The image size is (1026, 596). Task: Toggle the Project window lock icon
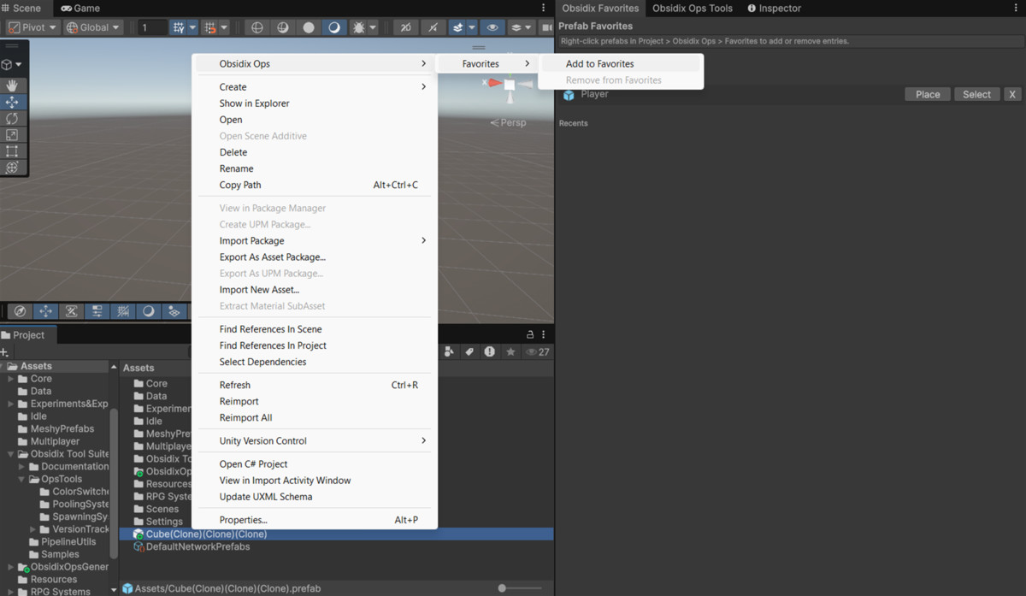(x=530, y=334)
